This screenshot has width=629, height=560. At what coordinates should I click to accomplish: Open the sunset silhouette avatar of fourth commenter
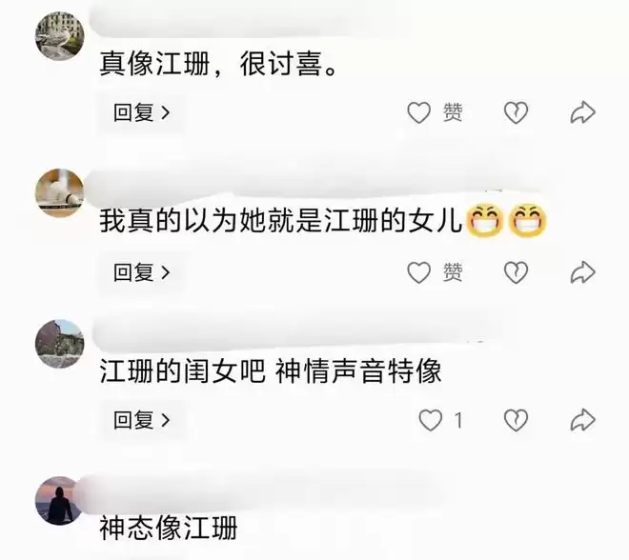point(58,501)
